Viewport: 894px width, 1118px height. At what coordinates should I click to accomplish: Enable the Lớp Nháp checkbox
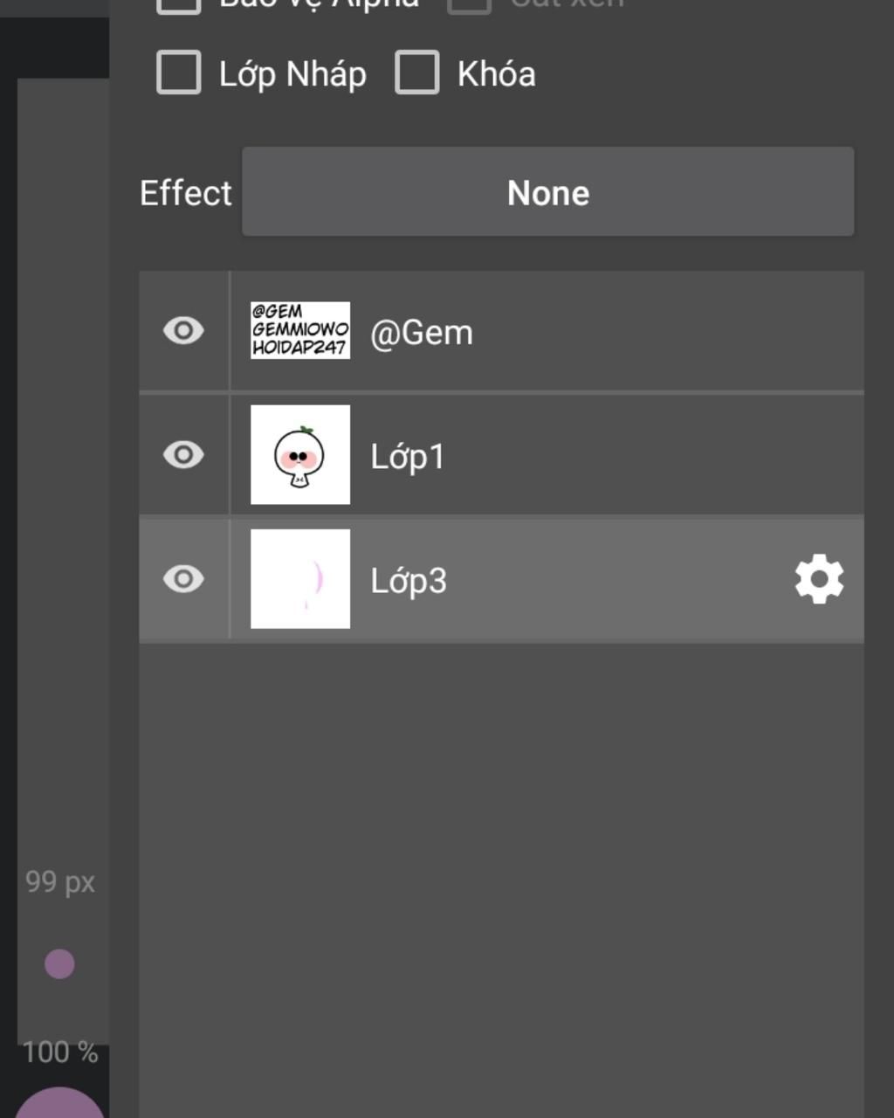[178, 72]
